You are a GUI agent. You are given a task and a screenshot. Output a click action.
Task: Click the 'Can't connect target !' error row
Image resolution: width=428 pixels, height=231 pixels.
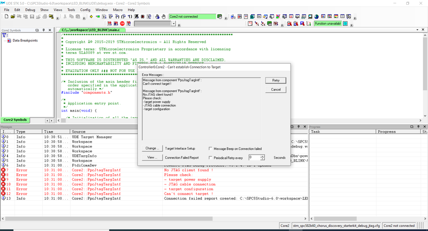[x=154, y=194]
